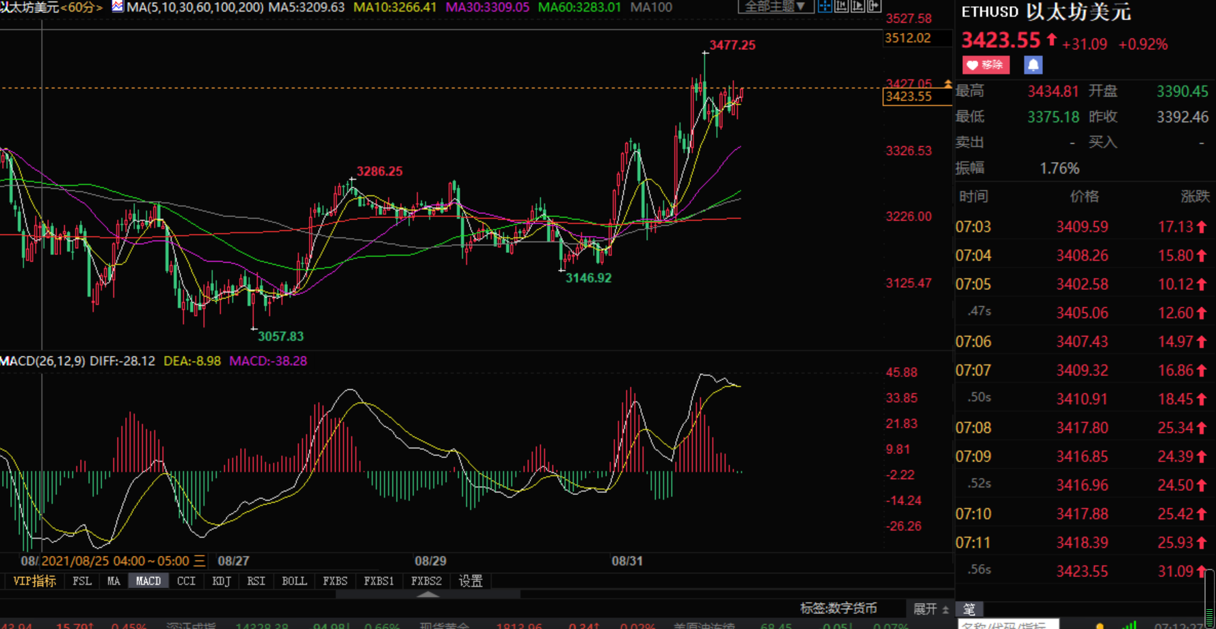
Task: Click the 移除 favorite heart button
Action: click(986, 65)
